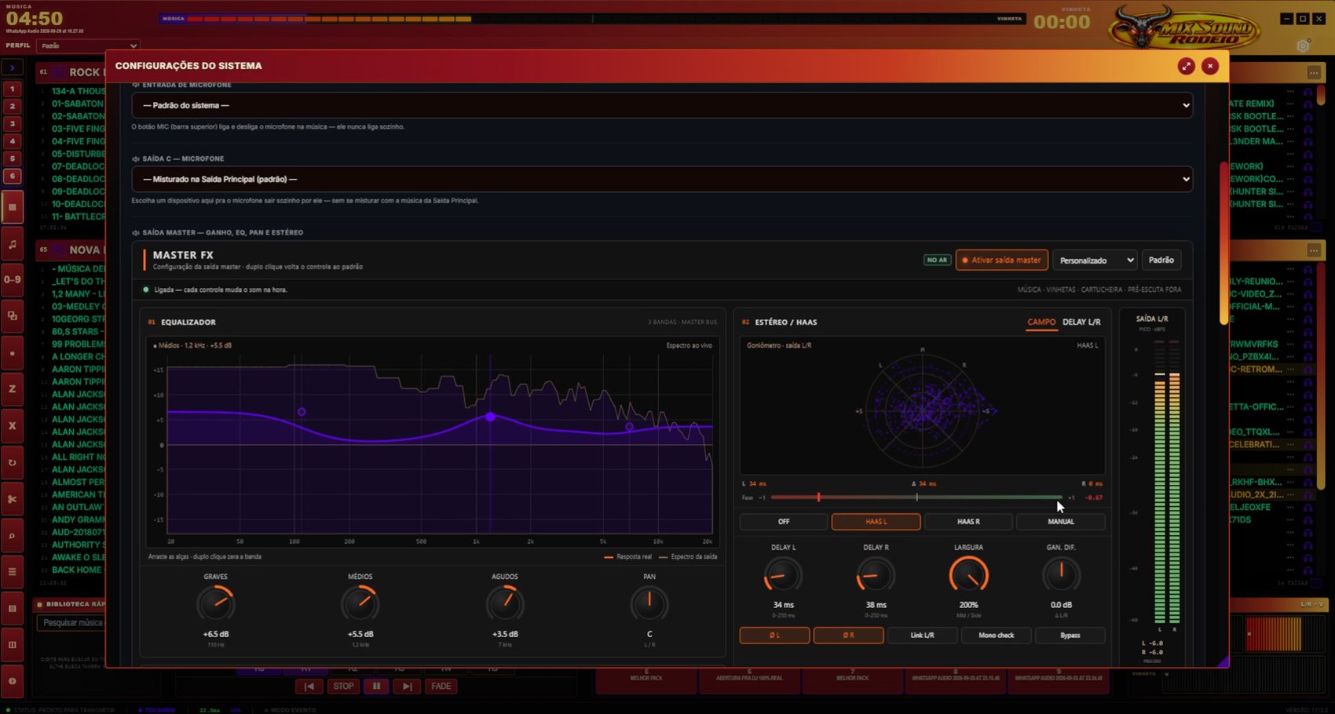Click the mid band handle on EQ curve
Image resolution: width=1335 pixels, height=714 pixels.
coord(490,417)
